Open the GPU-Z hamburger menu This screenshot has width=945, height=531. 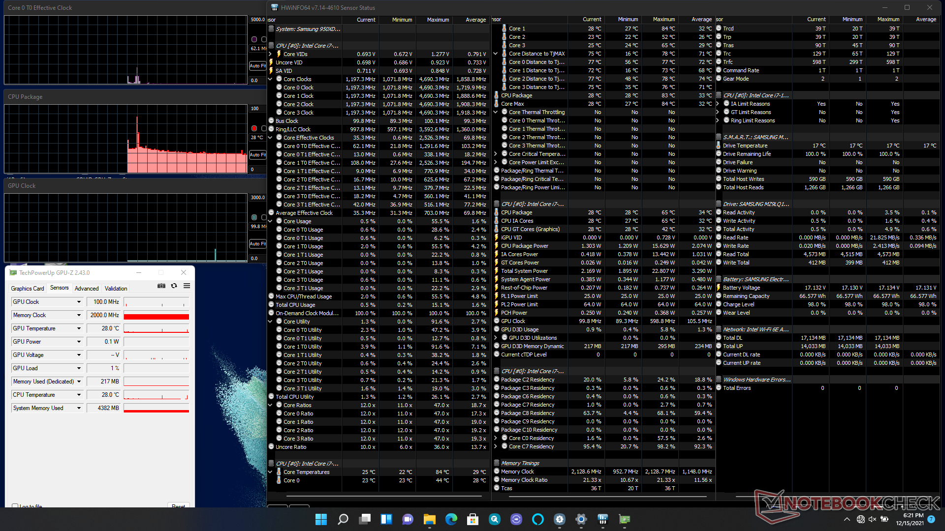(x=187, y=286)
